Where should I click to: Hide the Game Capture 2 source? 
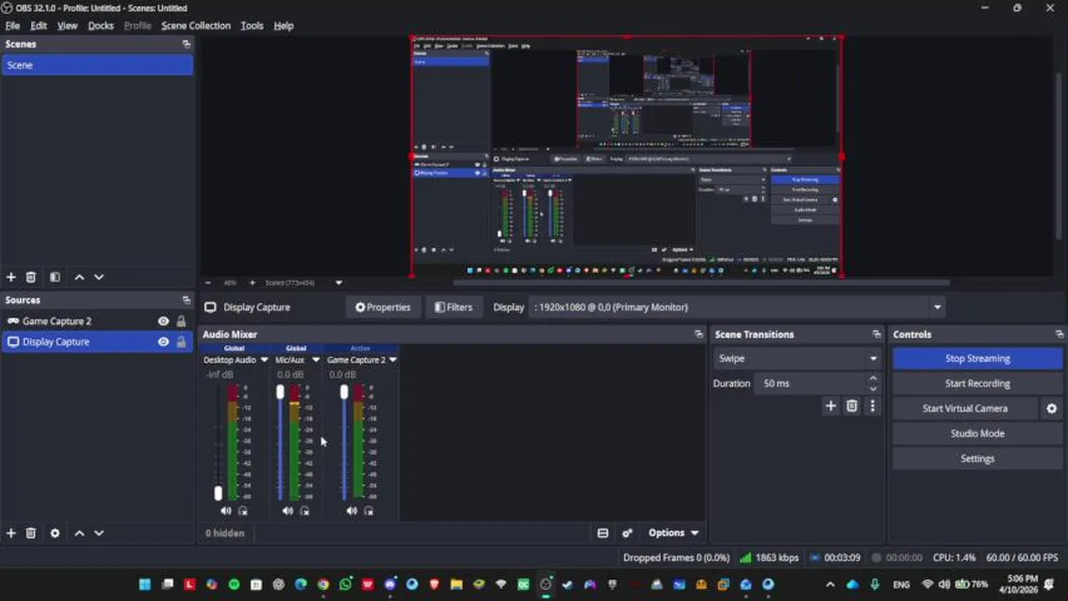[x=163, y=321]
